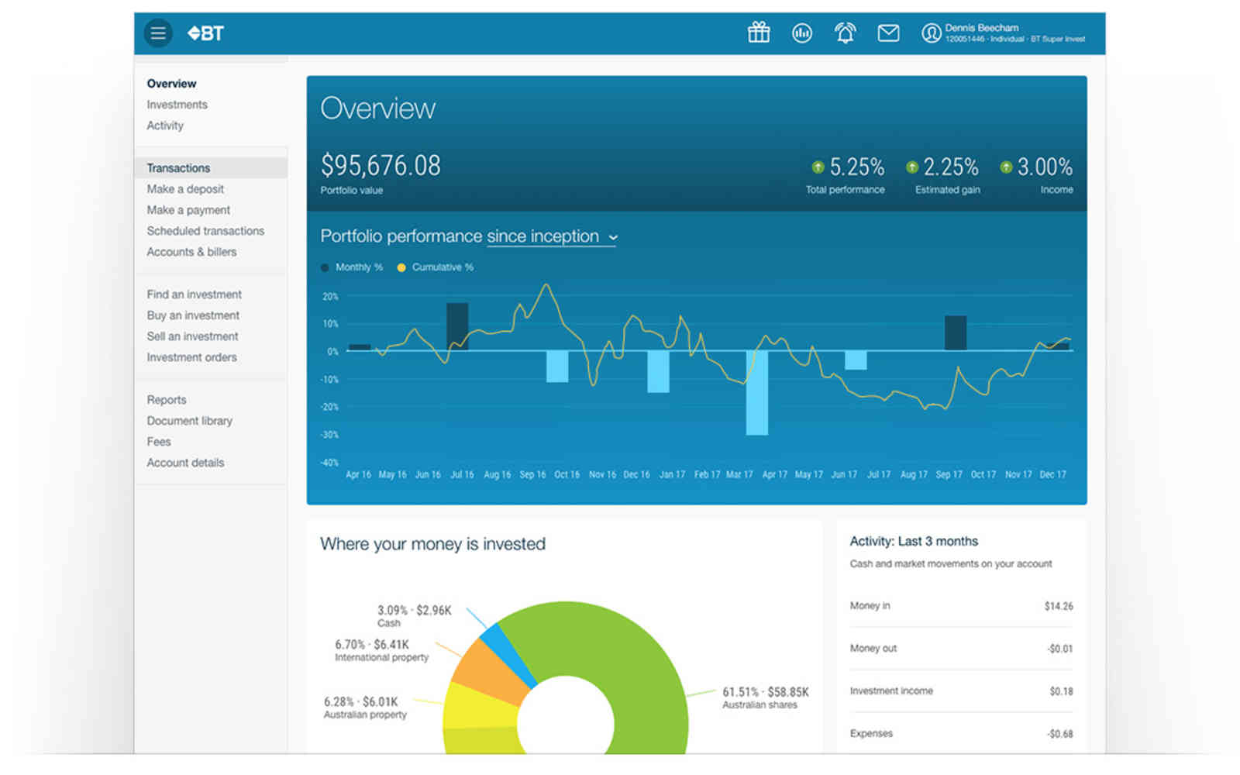Image resolution: width=1240 pixels, height=775 pixels.
Task: Expand the since inception period dropdown
Action: click(552, 236)
